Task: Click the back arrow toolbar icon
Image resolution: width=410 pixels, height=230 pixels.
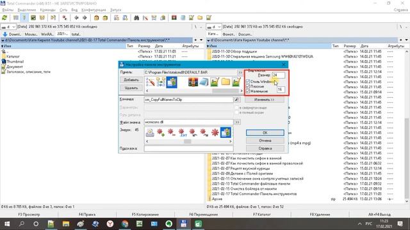Action: tap(76, 18)
